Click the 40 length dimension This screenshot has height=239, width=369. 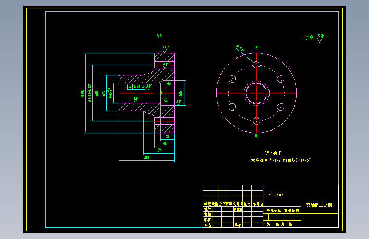click(165, 143)
